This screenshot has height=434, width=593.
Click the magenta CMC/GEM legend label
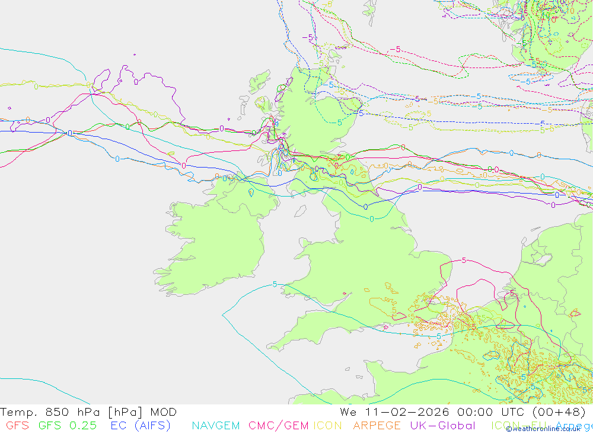(x=278, y=425)
